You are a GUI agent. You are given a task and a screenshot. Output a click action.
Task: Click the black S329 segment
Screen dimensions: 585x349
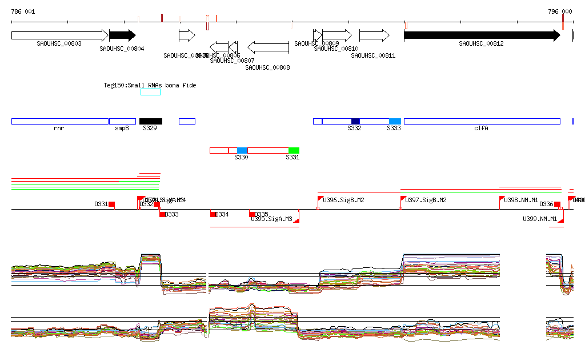(151, 121)
